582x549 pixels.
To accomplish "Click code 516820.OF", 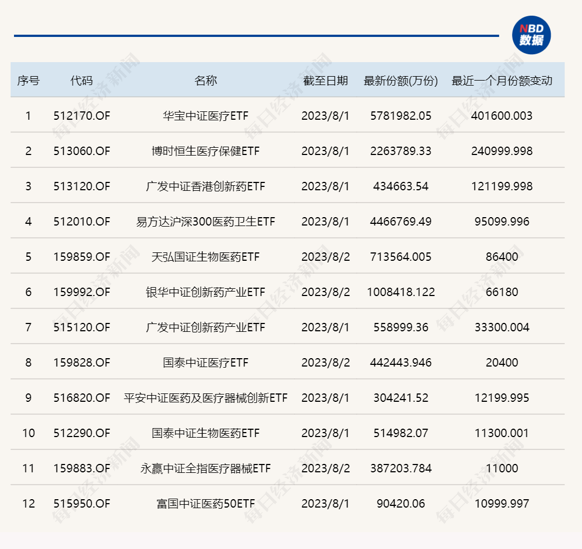I will click(x=82, y=398).
